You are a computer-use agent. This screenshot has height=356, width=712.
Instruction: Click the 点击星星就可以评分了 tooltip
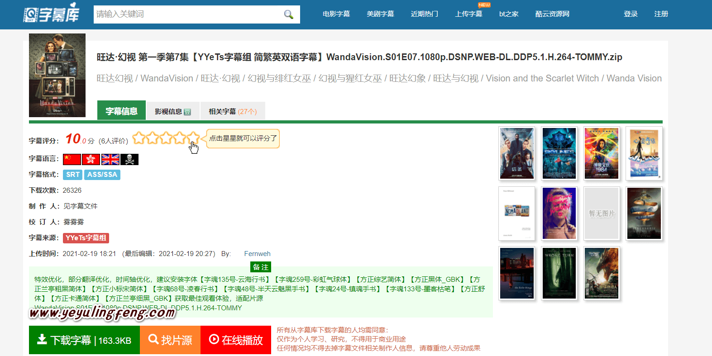pyautogui.click(x=243, y=138)
